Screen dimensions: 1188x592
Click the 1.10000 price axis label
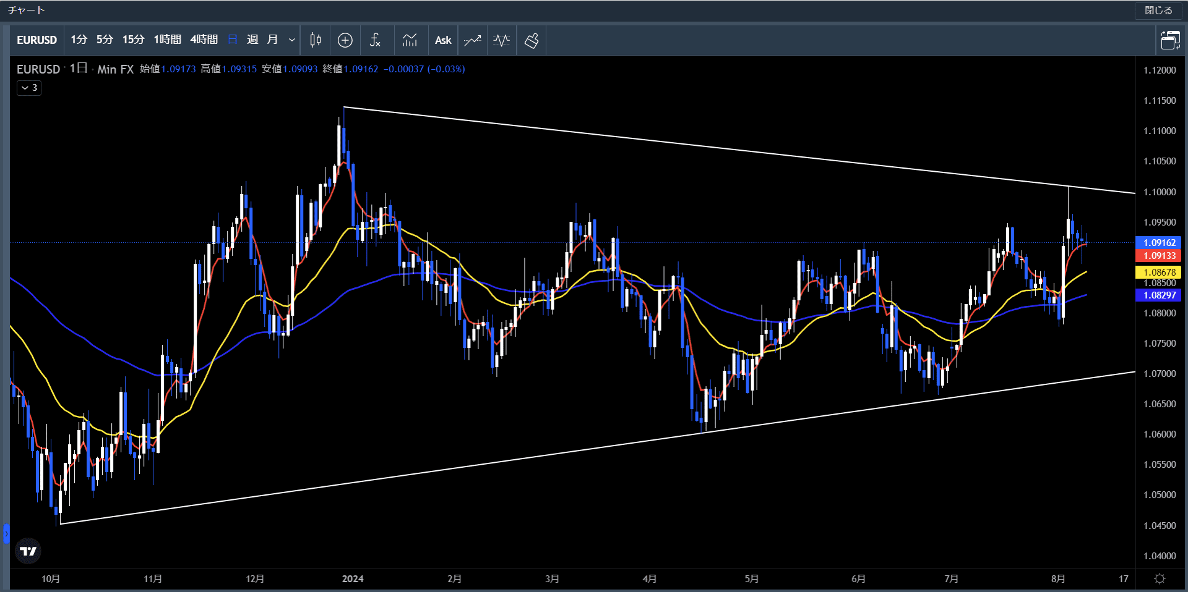[1160, 192]
